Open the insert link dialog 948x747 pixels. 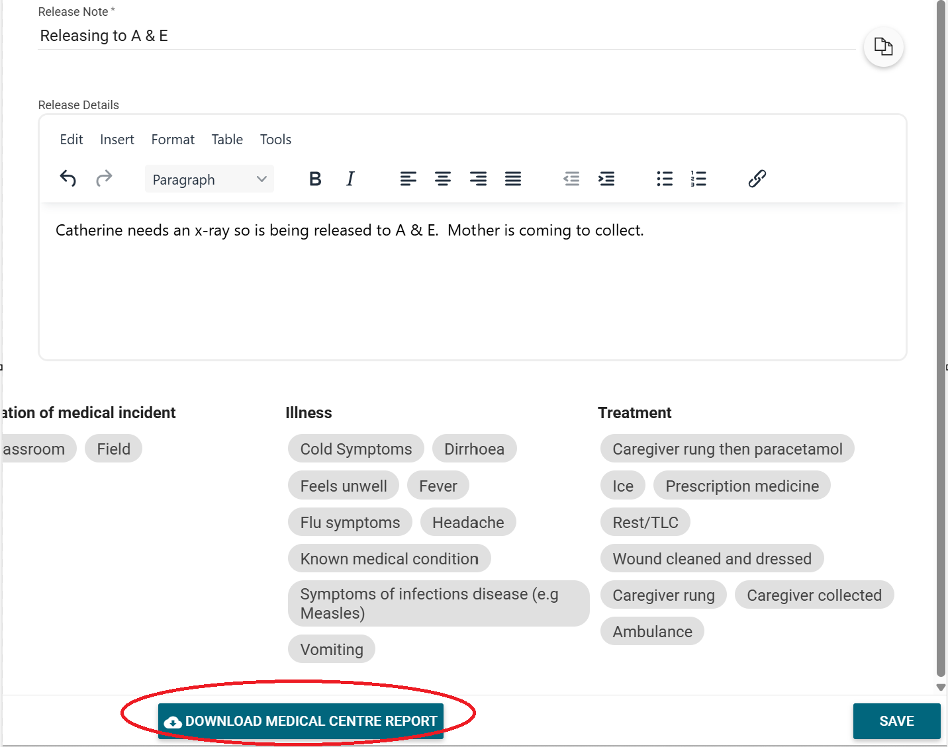click(x=757, y=179)
